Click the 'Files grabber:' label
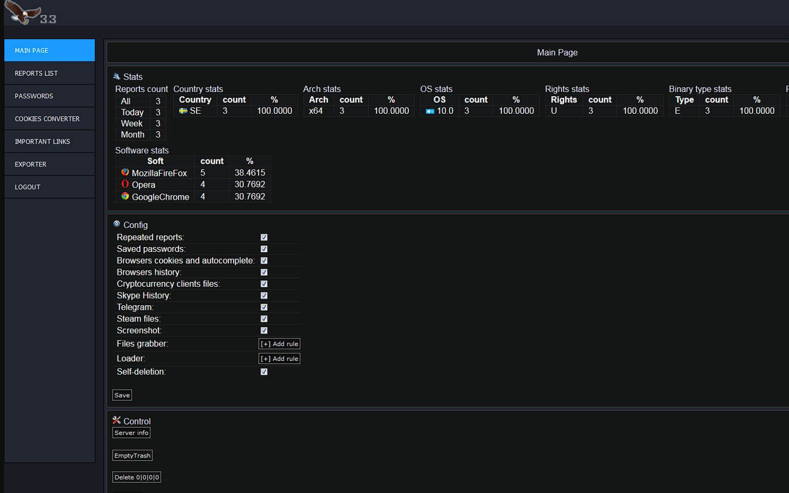The width and height of the screenshot is (789, 493). pyautogui.click(x=142, y=344)
